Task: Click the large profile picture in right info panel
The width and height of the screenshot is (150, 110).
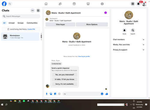Action: click(129, 15)
